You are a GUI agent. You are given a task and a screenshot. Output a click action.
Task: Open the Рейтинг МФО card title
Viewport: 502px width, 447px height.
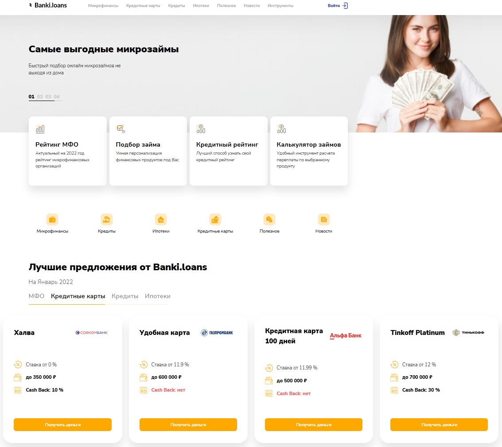tap(57, 144)
